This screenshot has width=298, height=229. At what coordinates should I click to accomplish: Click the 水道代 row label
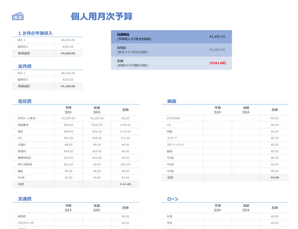tap(22, 145)
